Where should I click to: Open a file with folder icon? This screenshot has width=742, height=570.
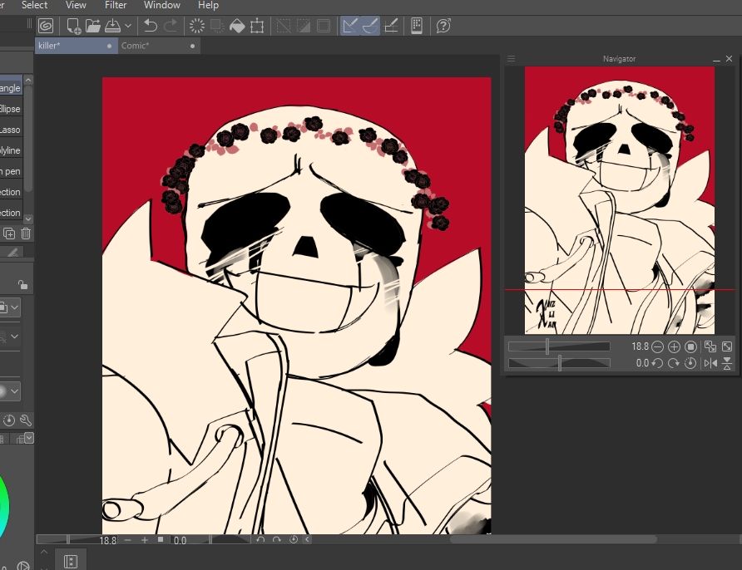click(x=93, y=26)
